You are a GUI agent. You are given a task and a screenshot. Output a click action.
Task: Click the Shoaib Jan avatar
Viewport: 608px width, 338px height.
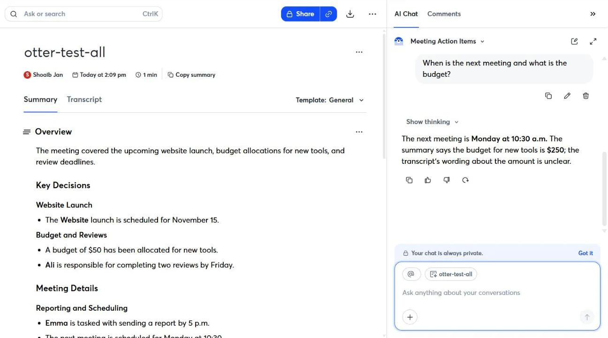[x=27, y=75]
